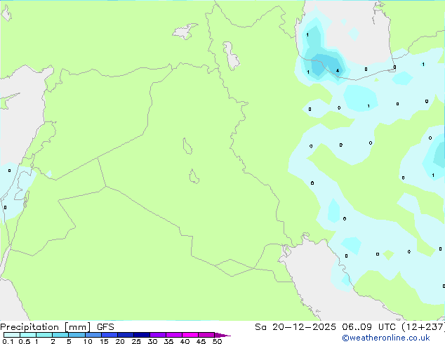Click the '50' legend scale label
The width and height of the screenshot is (445, 344).
click(218, 341)
